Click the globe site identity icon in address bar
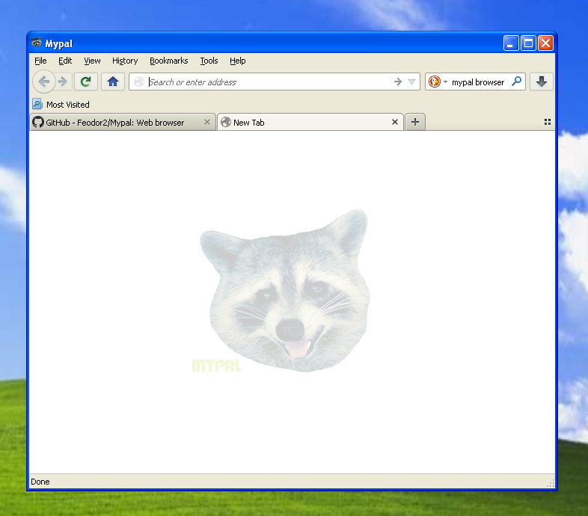The width and height of the screenshot is (588, 516). pos(139,82)
